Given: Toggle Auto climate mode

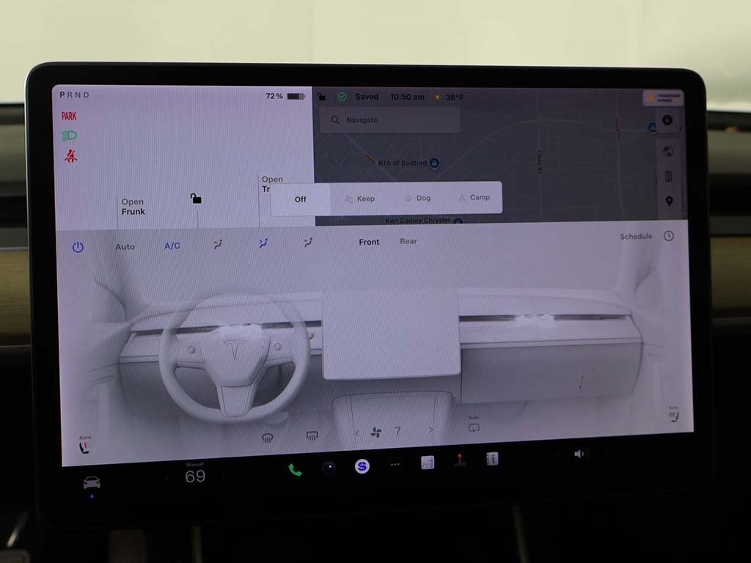Looking at the screenshot, I should [x=125, y=247].
